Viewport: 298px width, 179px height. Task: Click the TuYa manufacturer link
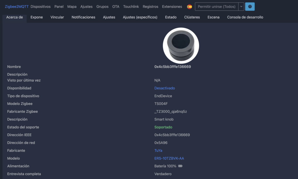pyautogui.click(x=158, y=150)
